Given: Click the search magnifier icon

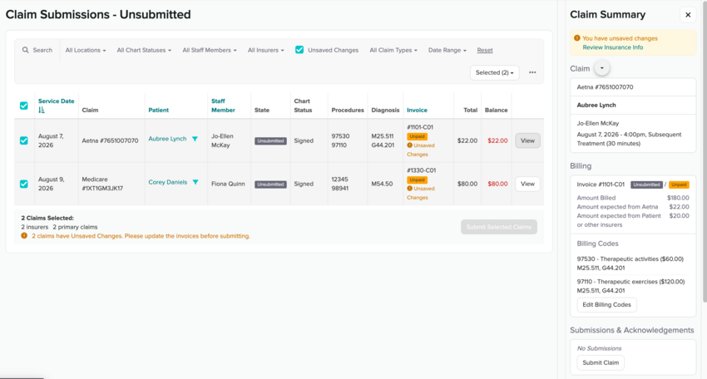Looking at the screenshot, I should tap(26, 50).
